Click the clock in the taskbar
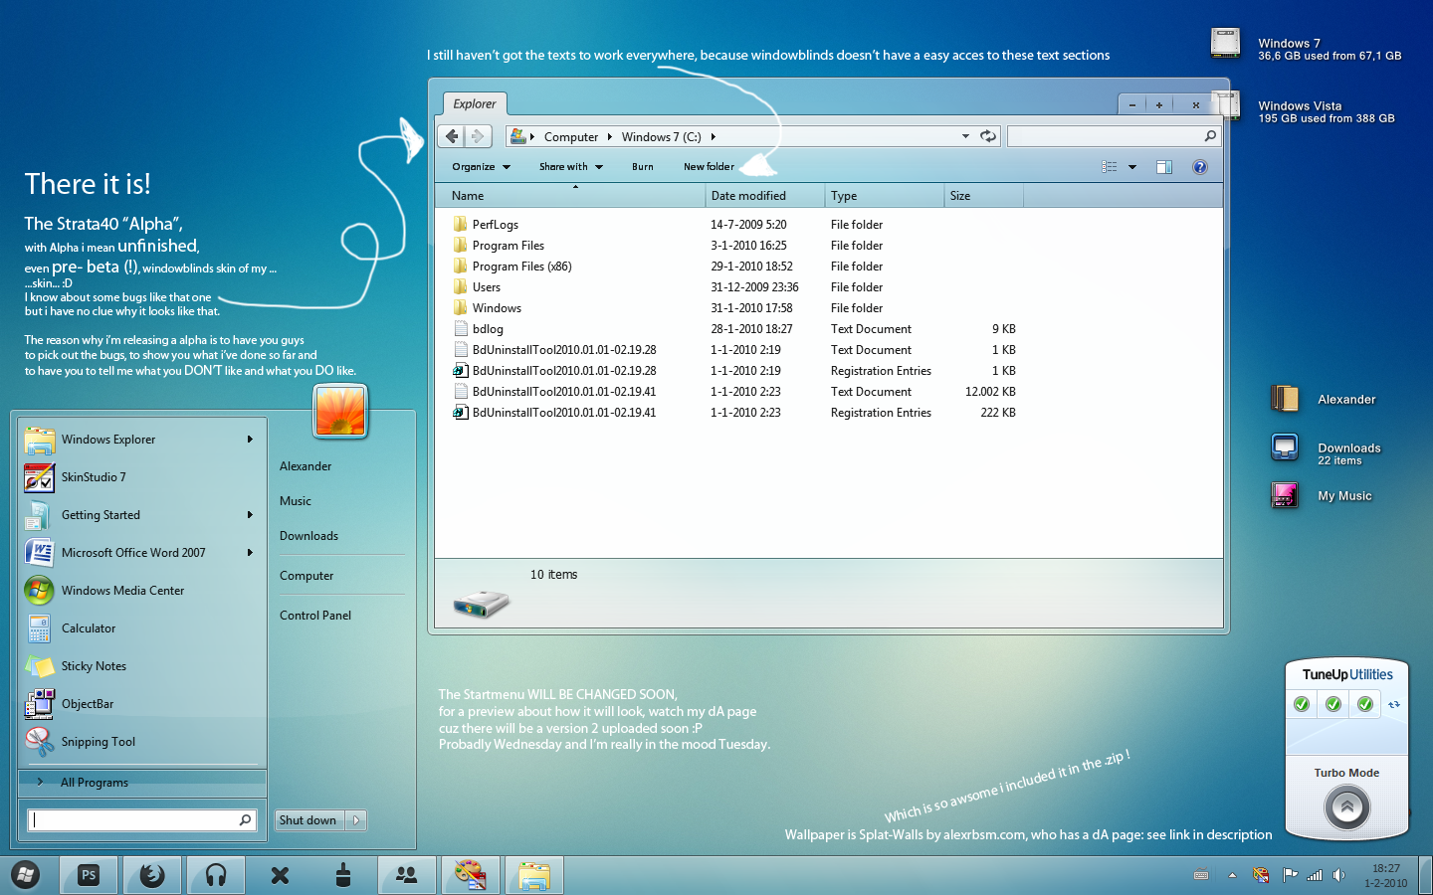The height and width of the screenshot is (895, 1433). click(1386, 875)
